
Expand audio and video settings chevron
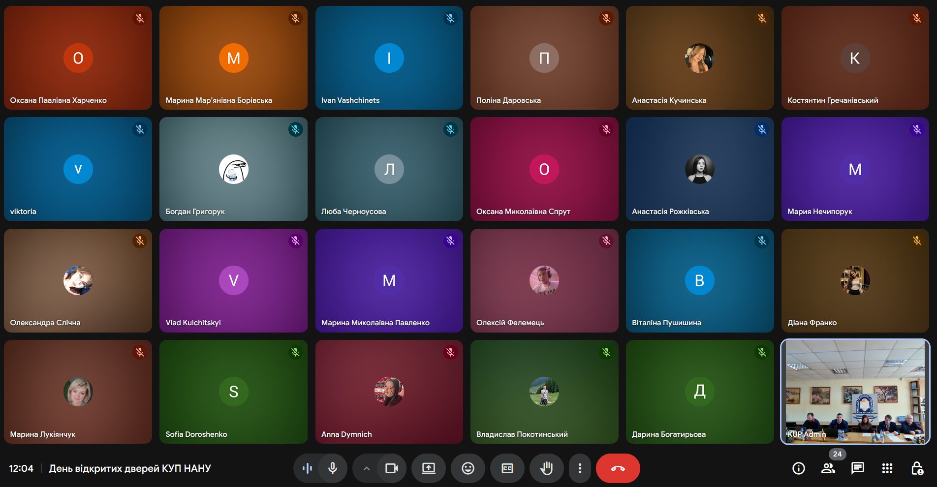click(366, 468)
